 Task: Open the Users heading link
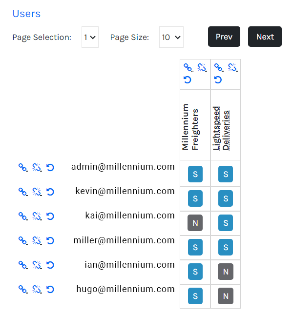coord(26,14)
